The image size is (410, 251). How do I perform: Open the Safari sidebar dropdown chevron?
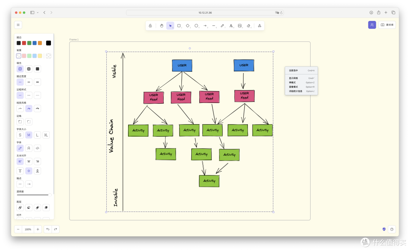[38, 13]
